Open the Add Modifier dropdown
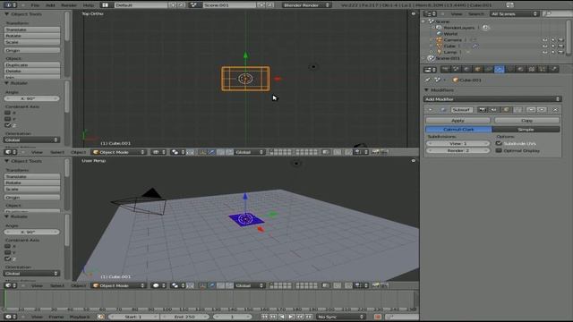 tap(492, 99)
